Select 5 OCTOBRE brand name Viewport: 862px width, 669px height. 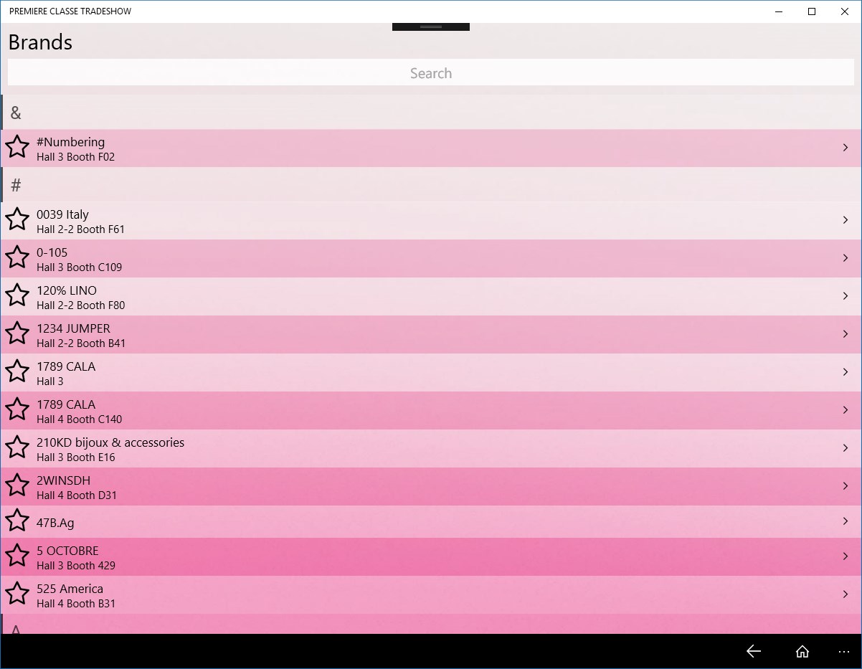tap(67, 551)
